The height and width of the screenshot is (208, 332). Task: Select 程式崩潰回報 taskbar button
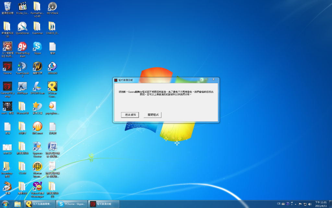coord(104,204)
